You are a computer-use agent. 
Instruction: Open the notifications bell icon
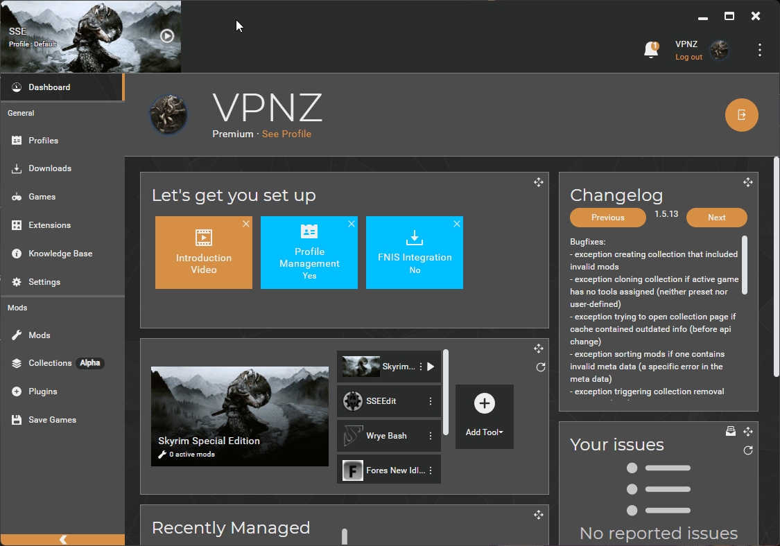pyautogui.click(x=651, y=50)
